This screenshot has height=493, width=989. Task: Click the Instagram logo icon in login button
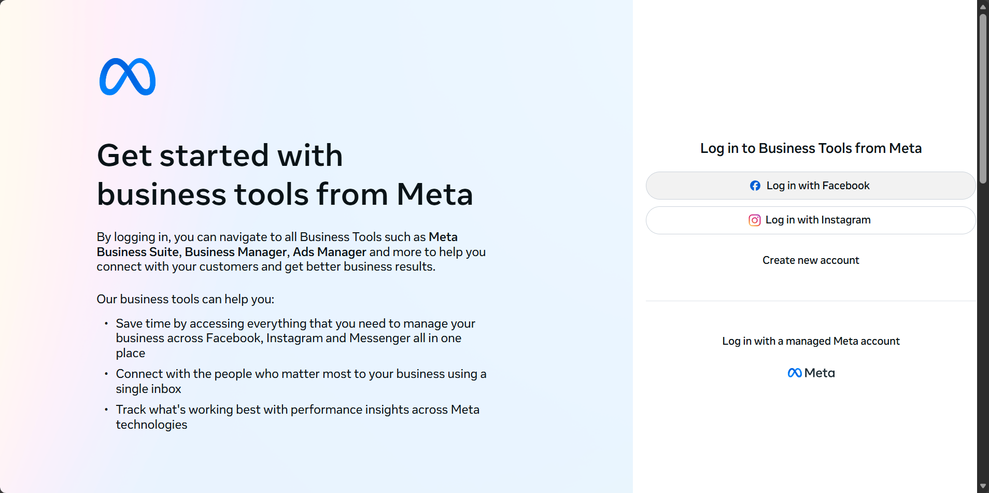[755, 220]
